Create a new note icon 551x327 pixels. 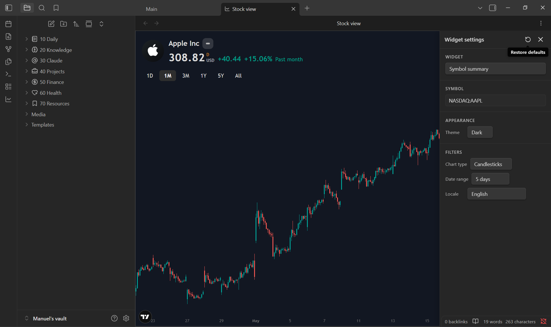click(x=51, y=24)
